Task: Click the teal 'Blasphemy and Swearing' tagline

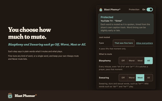Action: tap(47, 44)
